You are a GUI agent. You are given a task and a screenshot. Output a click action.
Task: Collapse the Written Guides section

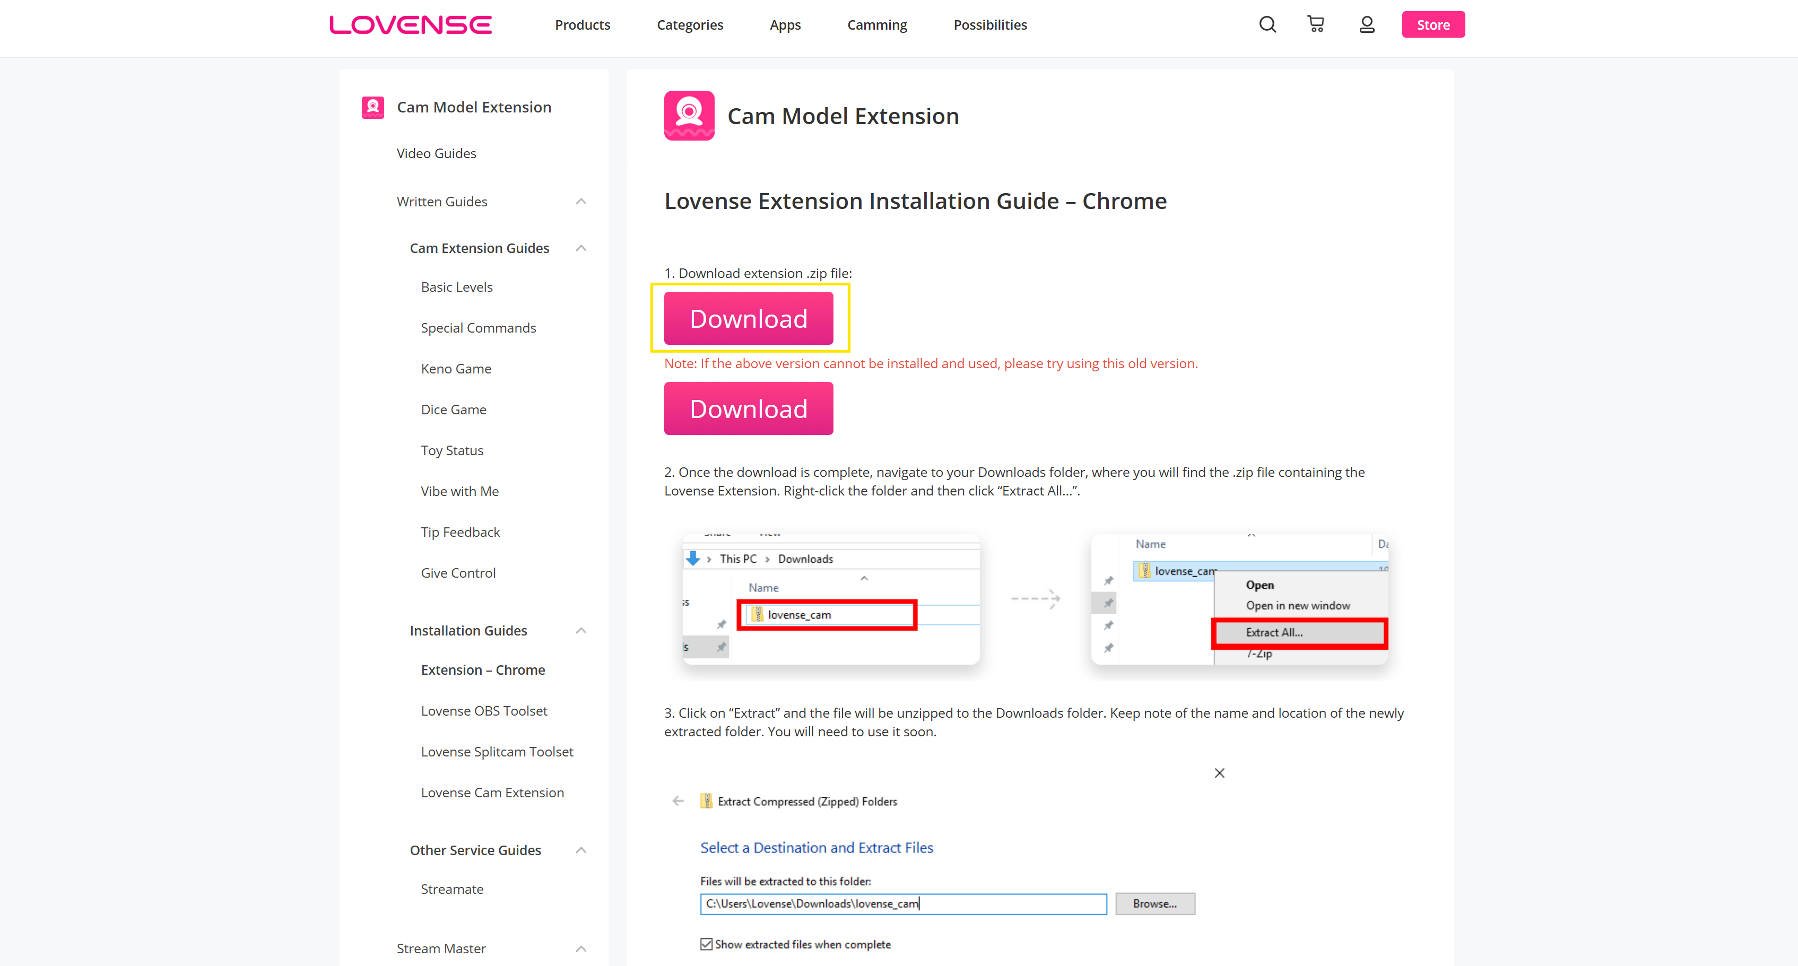click(x=581, y=202)
